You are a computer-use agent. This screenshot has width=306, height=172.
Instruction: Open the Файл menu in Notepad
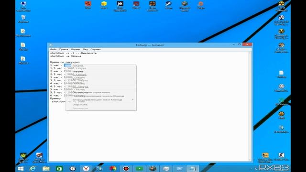click(53, 49)
